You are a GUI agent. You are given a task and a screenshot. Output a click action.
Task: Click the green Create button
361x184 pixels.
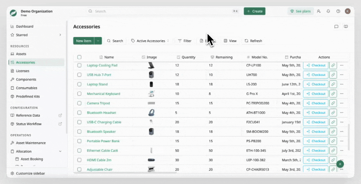(254, 11)
